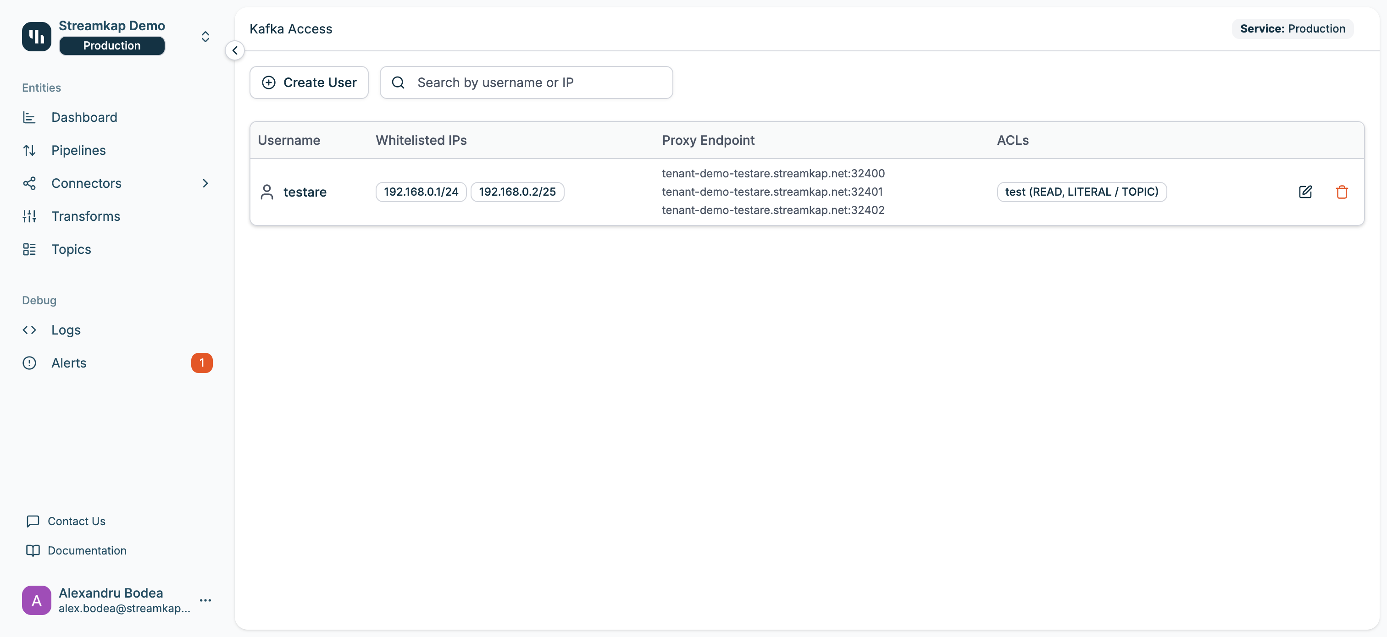Click Contact Us link
Image resolution: width=1387 pixels, height=637 pixels.
point(77,521)
